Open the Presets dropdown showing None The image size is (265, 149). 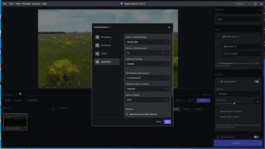[x=238, y=19]
